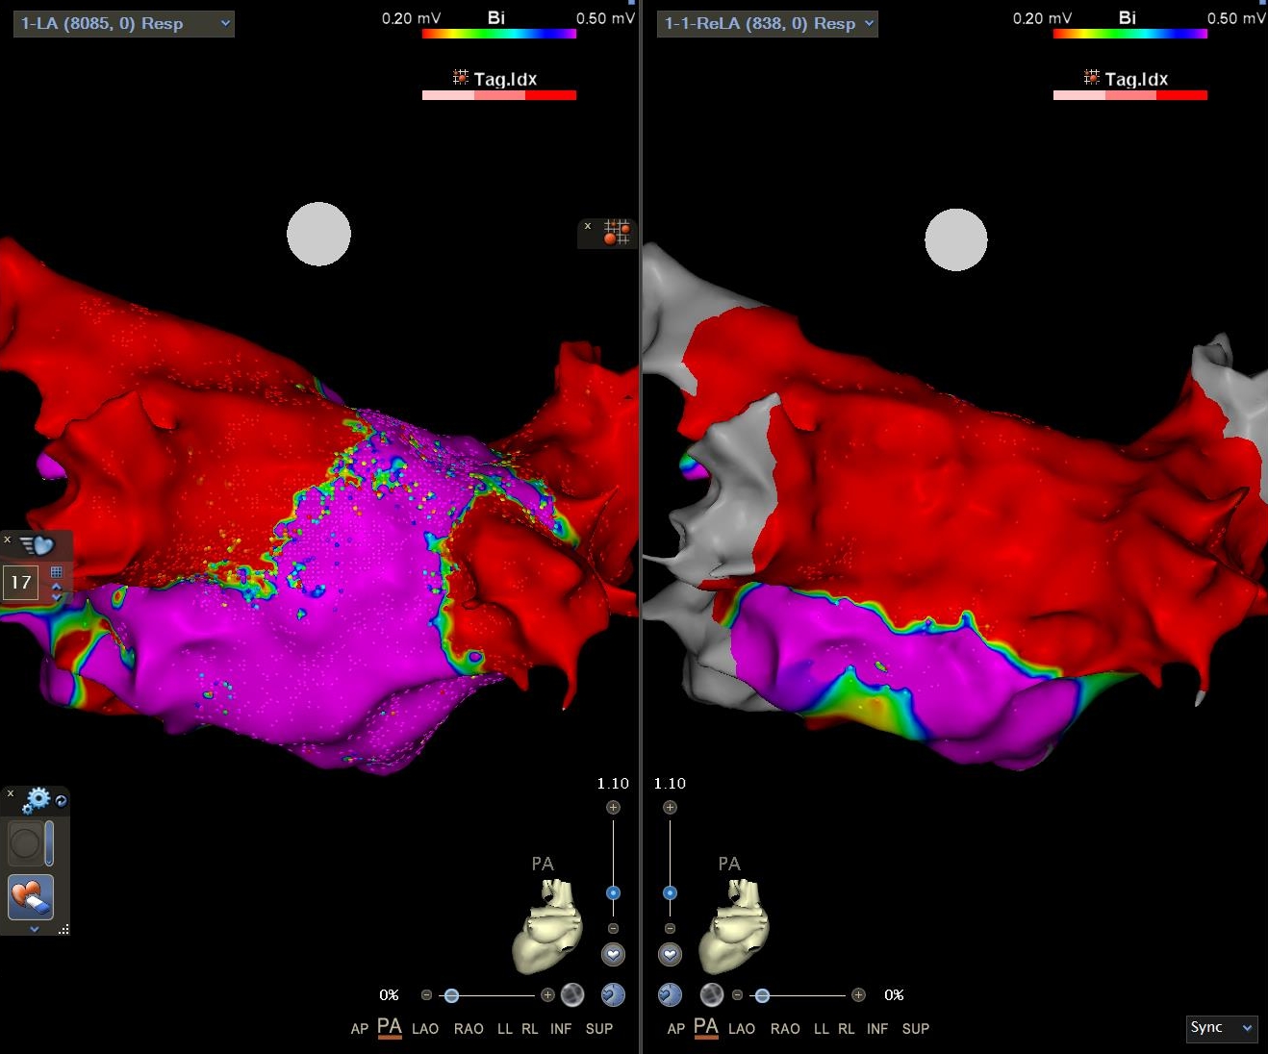
Task: Click the small grid icon next to 17
Action: point(56,572)
